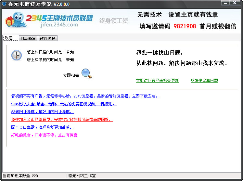Open the 配合金山毒霸 cleanup link
The width and height of the screenshot is (243, 181).
(x=42, y=127)
